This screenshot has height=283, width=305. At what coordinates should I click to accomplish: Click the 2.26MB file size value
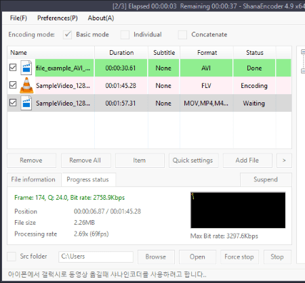point(84,223)
